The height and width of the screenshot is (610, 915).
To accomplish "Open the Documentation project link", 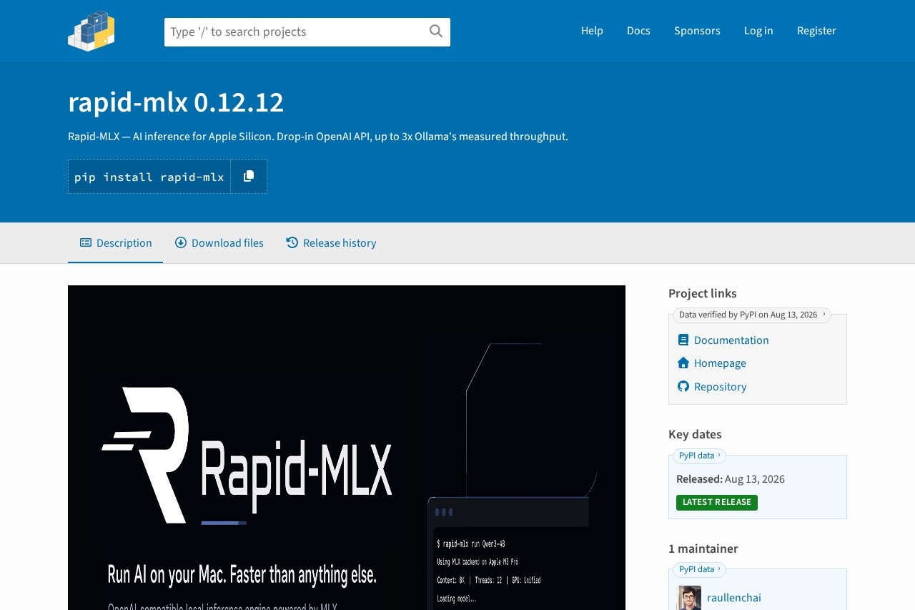I will (731, 340).
